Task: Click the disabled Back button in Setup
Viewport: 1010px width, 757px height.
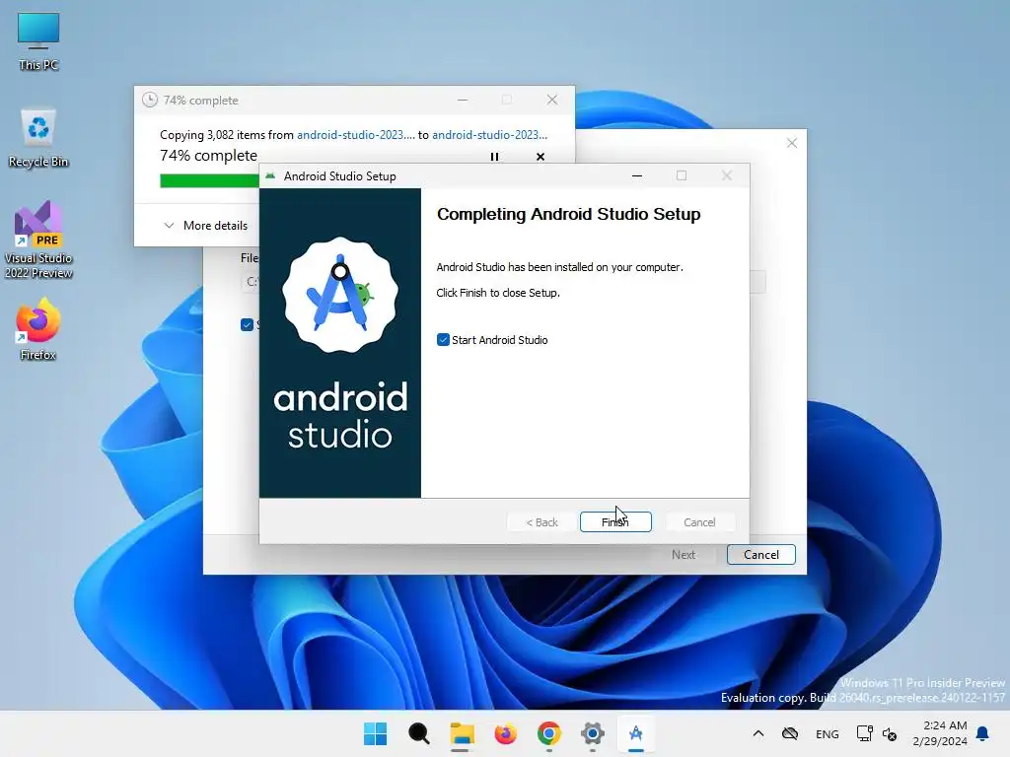Action: (541, 522)
